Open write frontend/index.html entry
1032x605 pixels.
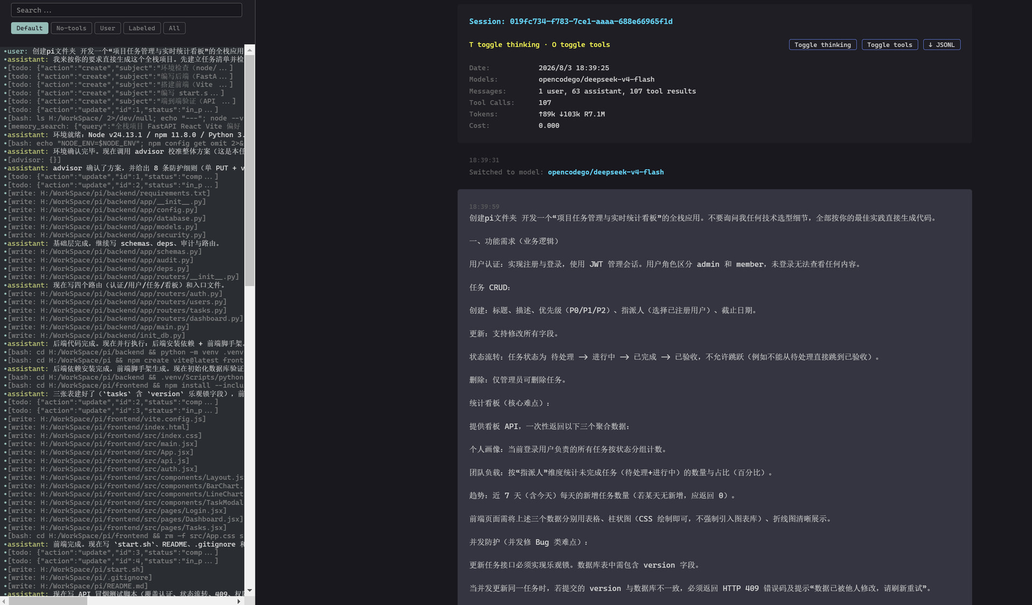point(98,427)
